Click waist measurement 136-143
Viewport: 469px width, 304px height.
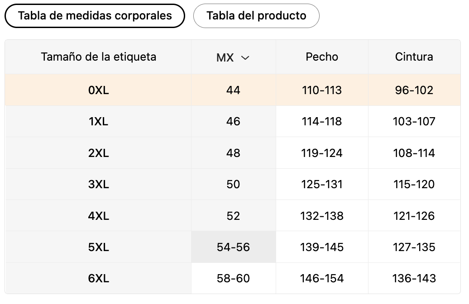pyautogui.click(x=414, y=279)
